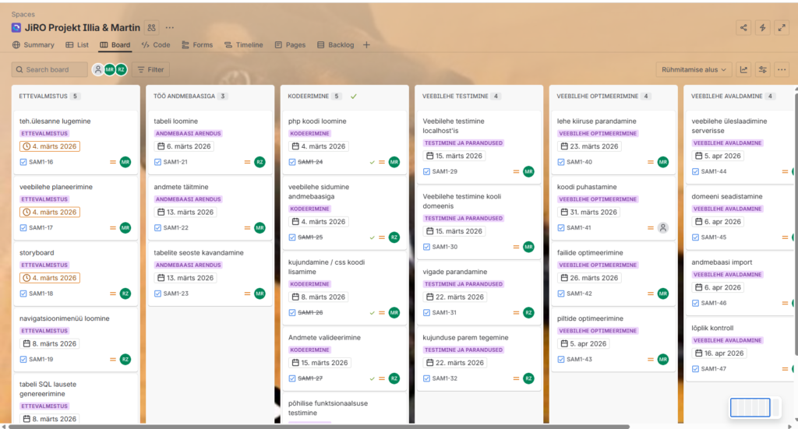Click the Spaces breadcrumb link
Screen dimensions: 798x429
23,14
